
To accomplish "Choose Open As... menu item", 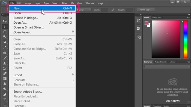I will point(42,23).
